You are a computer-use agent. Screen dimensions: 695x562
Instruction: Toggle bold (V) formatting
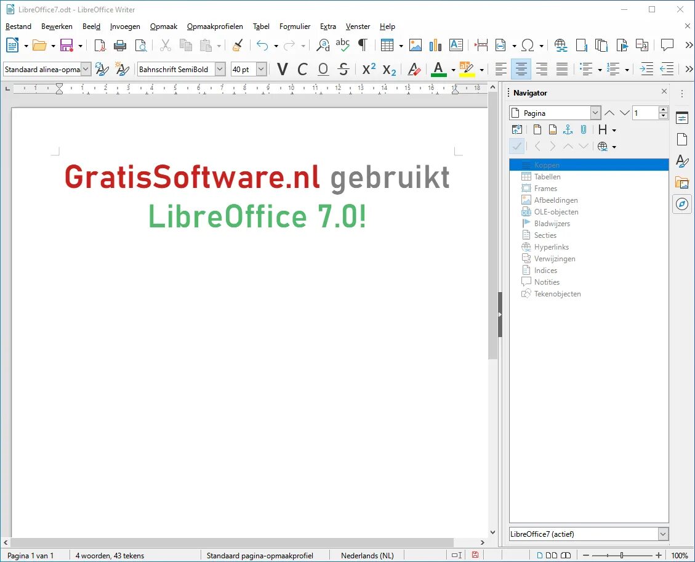point(283,69)
